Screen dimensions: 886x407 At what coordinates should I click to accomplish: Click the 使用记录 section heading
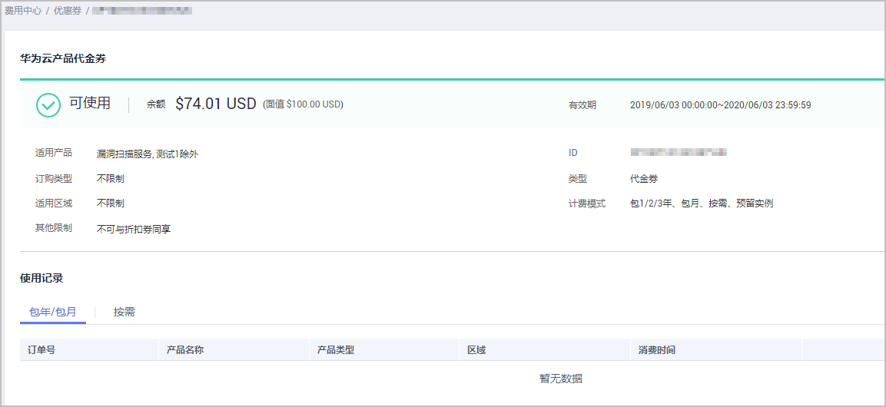41,278
